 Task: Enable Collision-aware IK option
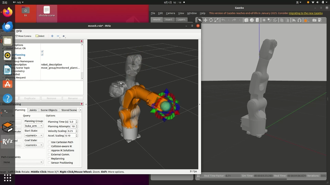[49, 146]
